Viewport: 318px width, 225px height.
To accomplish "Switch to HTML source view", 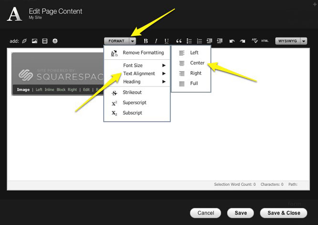I will (265, 41).
